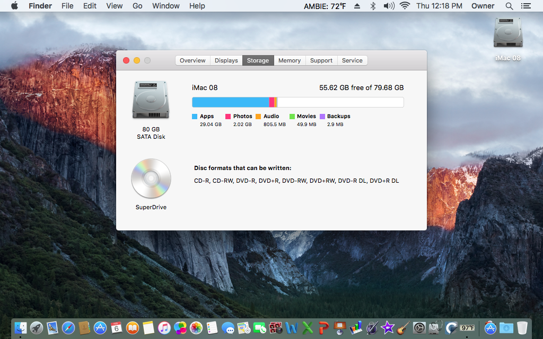Open the Edit menu

tap(90, 6)
